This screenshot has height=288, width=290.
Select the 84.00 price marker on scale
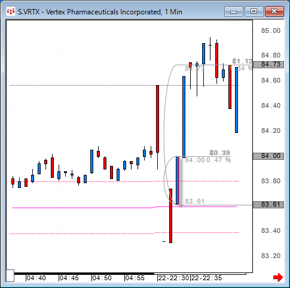click(x=268, y=156)
